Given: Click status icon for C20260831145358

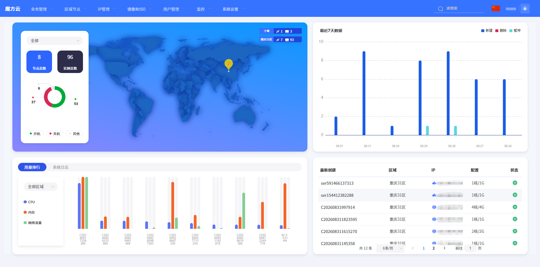Looking at the screenshot, I should tap(515, 243).
